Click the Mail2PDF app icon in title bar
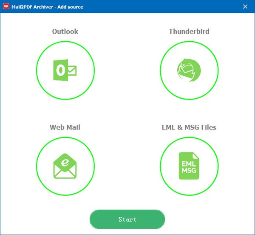 click(6, 7)
